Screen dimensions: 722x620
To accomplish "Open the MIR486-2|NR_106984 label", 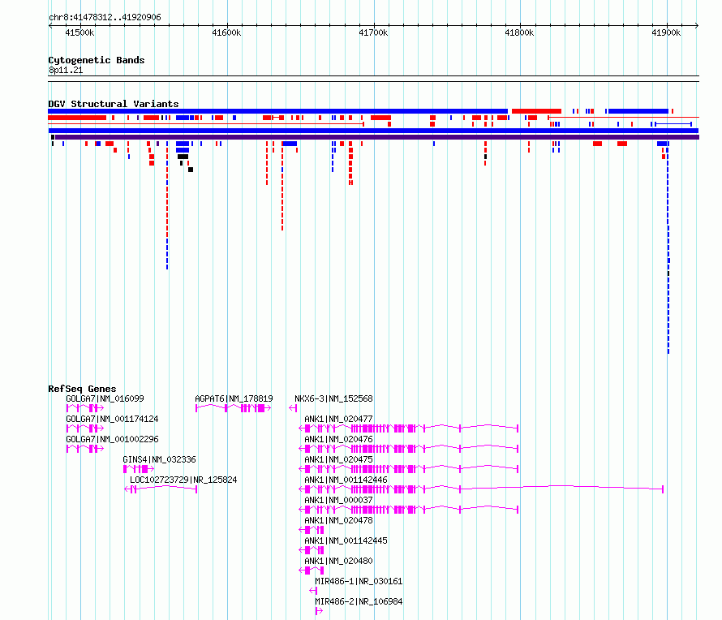I will pos(359,601).
